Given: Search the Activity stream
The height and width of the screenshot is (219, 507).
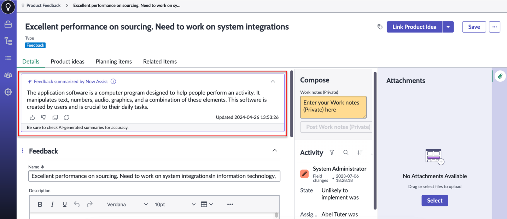Looking at the screenshot, I should (x=346, y=152).
